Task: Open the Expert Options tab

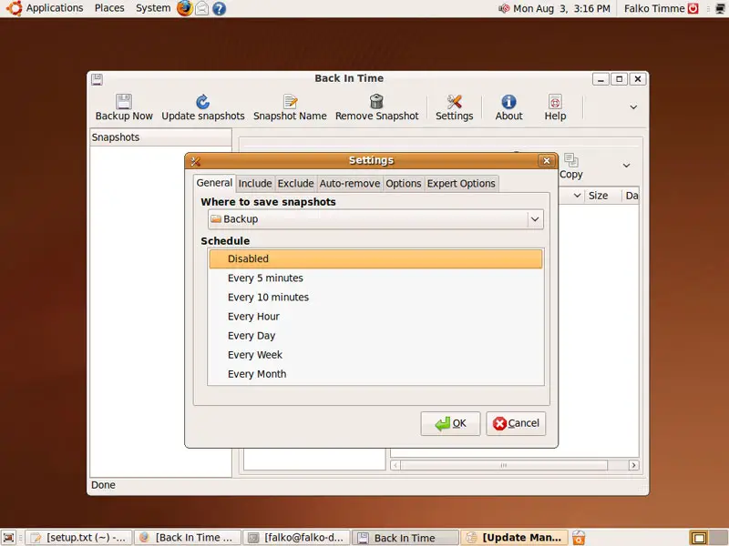Action: click(461, 184)
